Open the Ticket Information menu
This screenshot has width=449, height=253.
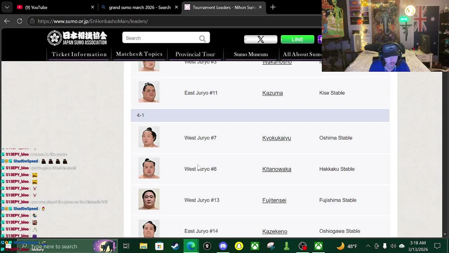tap(79, 54)
